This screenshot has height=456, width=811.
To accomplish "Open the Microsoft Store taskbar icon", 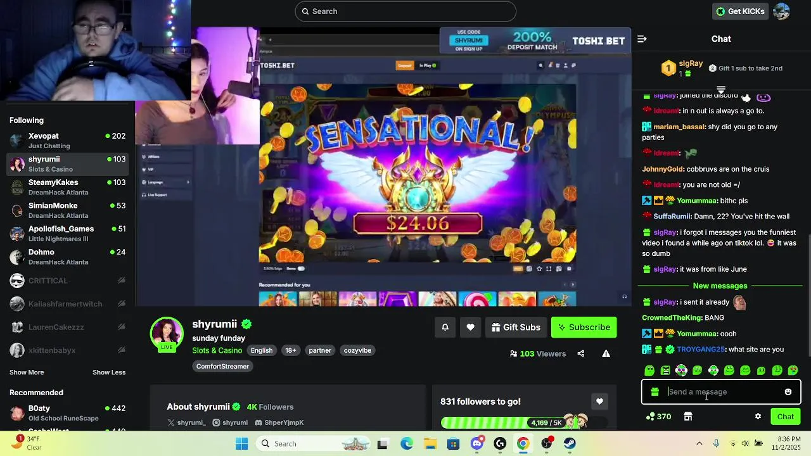I will click(x=453, y=443).
